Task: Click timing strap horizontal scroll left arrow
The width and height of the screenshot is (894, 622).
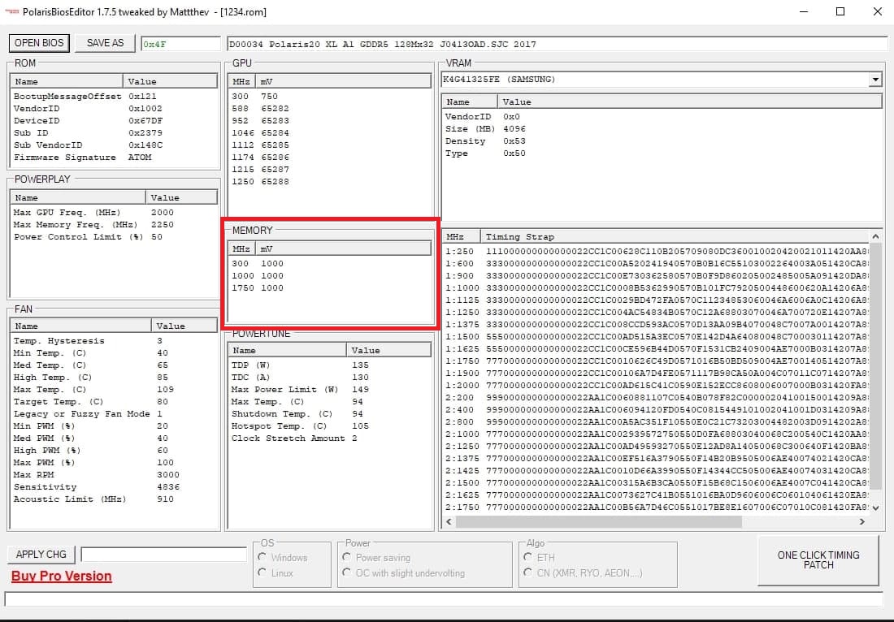Action: pos(449,521)
